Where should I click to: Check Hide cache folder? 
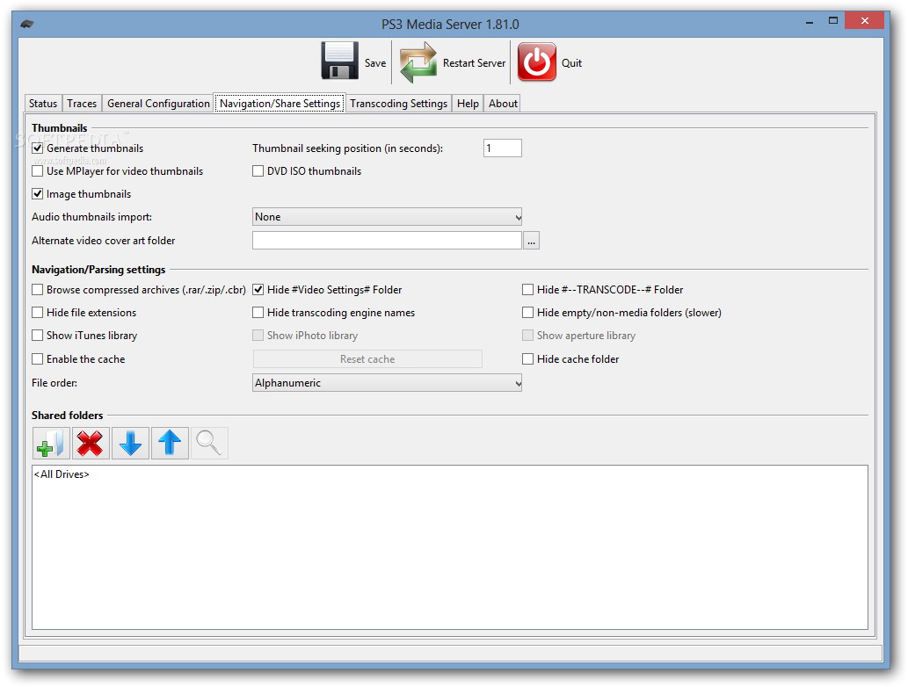(x=527, y=358)
